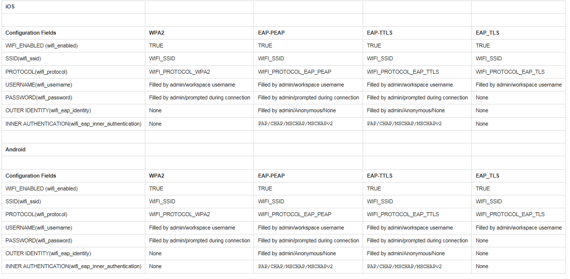Screen dimensions: 570x279
Task: Select the iOS table EAP-TTLS column header
Action: (417, 33)
